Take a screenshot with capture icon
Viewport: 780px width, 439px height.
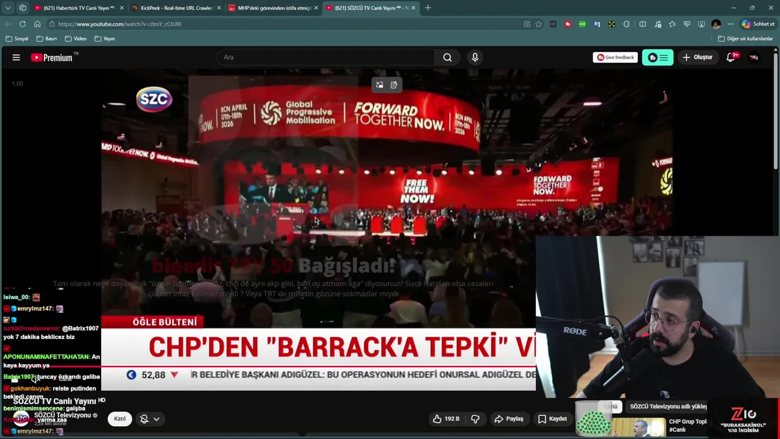pos(701,24)
